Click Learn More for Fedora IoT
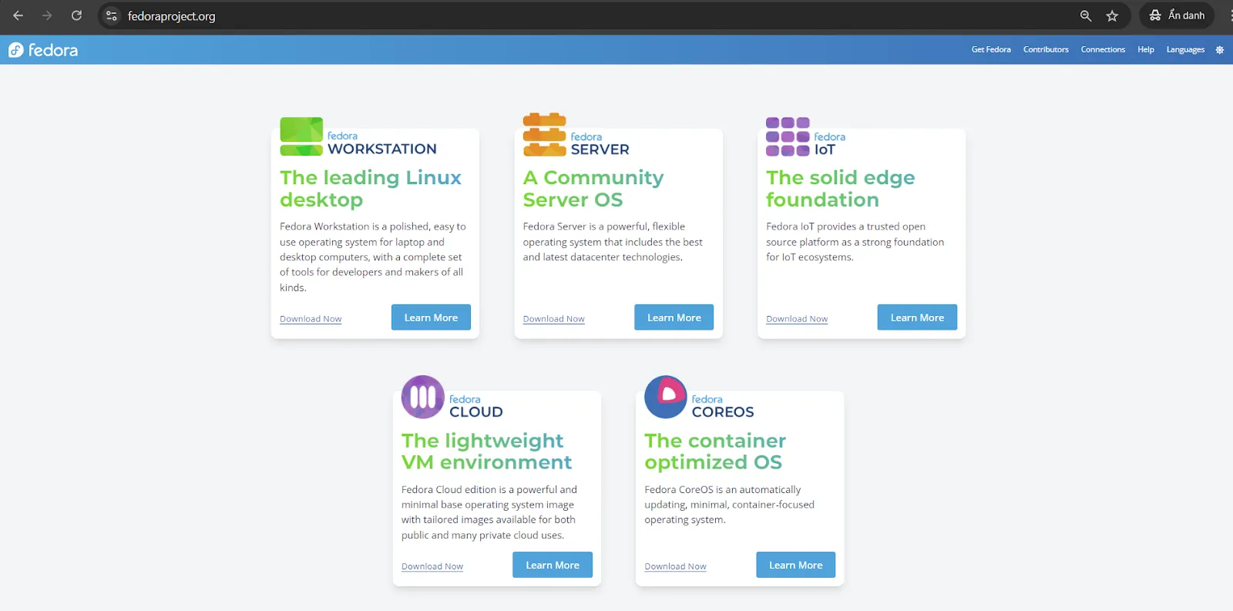Screen dimensions: 1233x611 (x=917, y=317)
